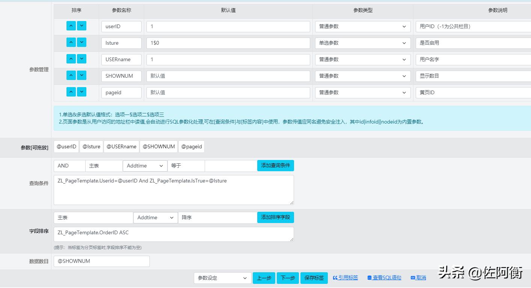Screen dimensions: 531x288
Task: Select the draggable @userID parameter chip
Action: tap(66, 146)
